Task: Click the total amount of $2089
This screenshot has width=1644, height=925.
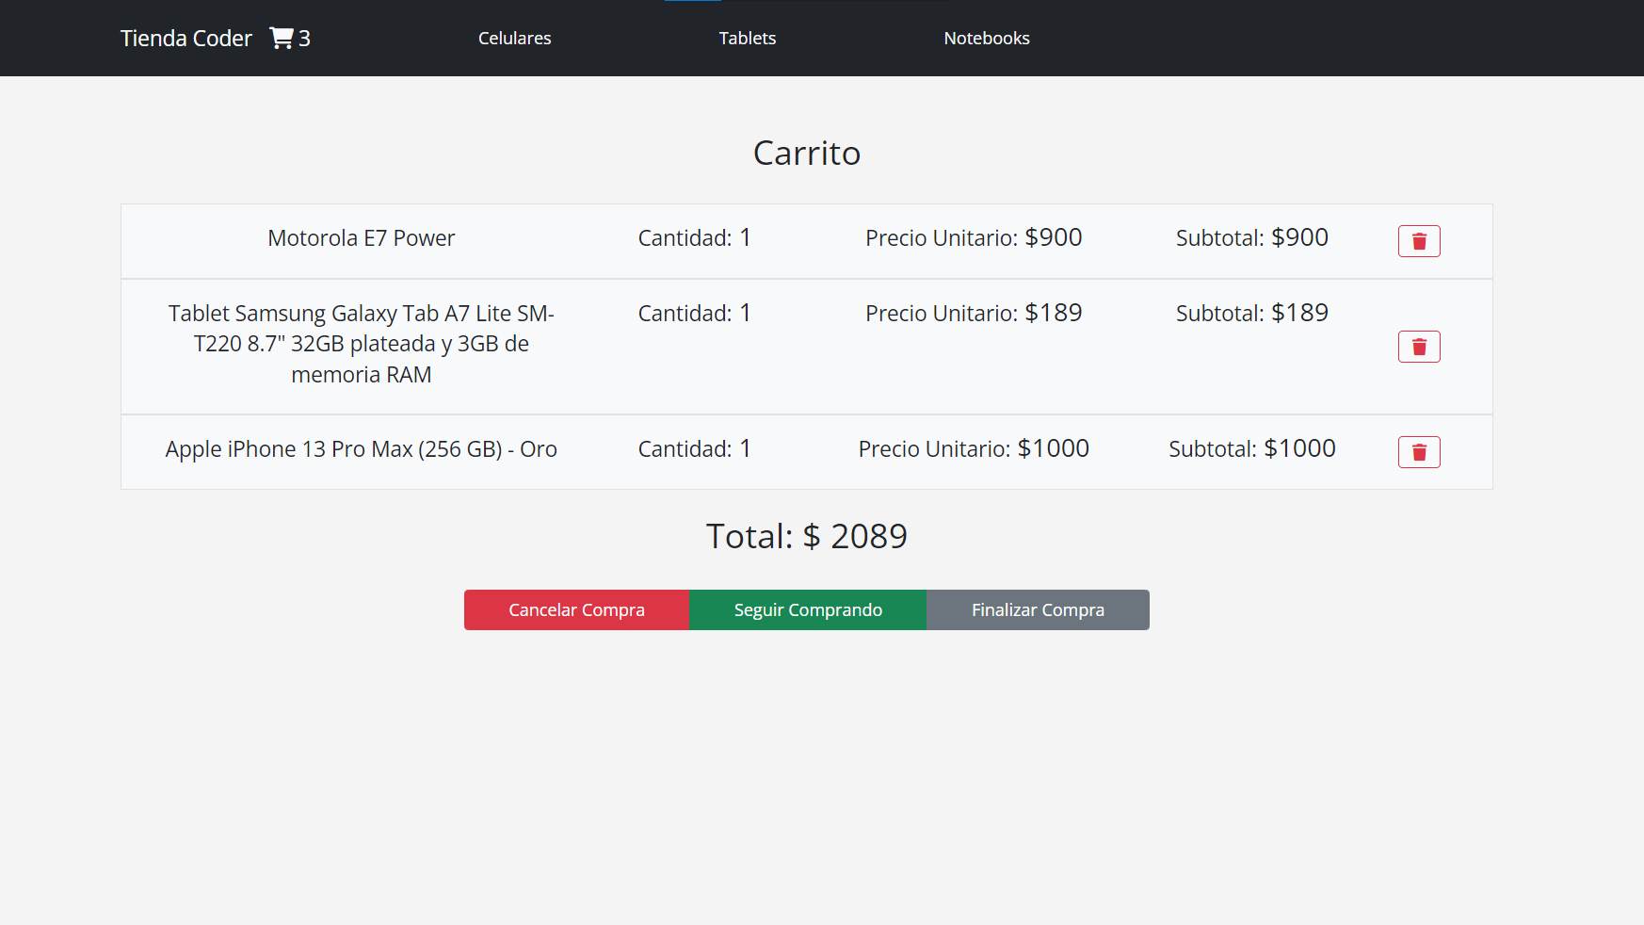Action: [x=806, y=535]
